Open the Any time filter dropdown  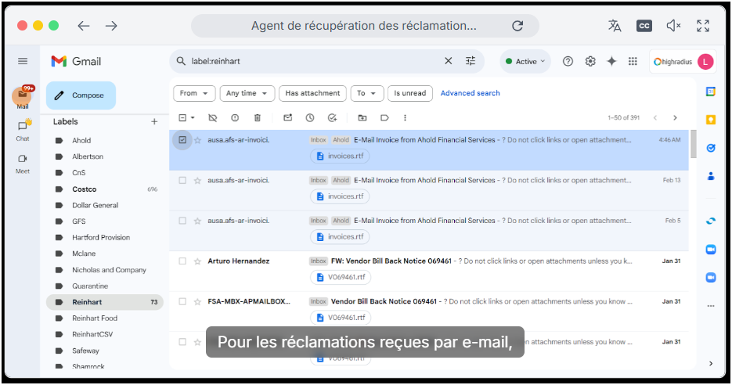[x=247, y=93]
